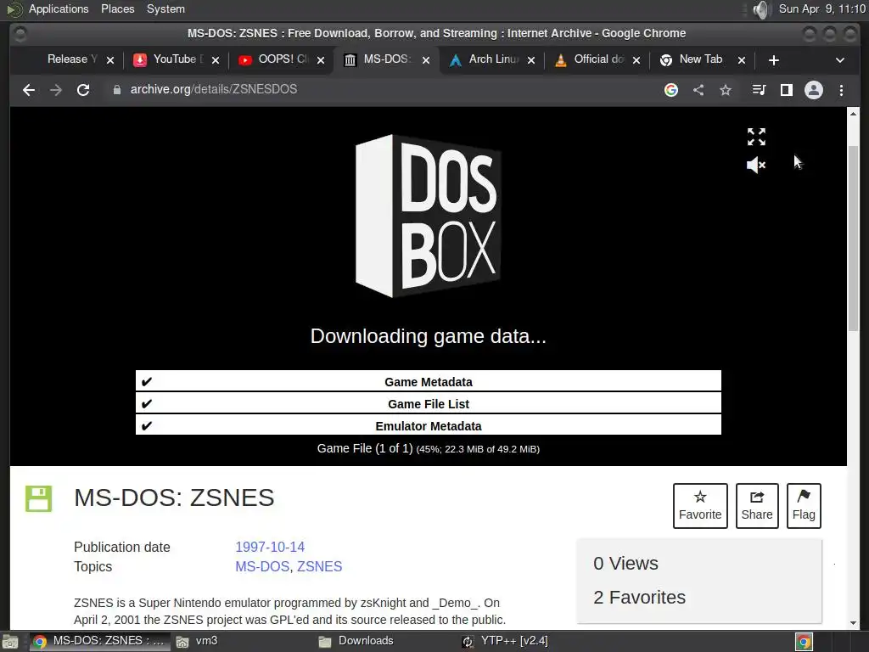
Task: Switch to the Downloads taskbar window
Action: (x=356, y=641)
